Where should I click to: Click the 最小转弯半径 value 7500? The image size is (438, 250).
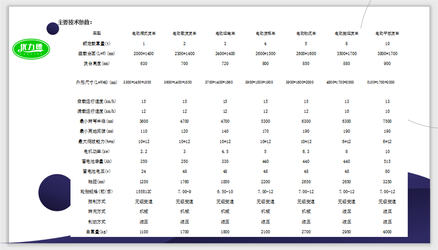[x=387, y=121]
